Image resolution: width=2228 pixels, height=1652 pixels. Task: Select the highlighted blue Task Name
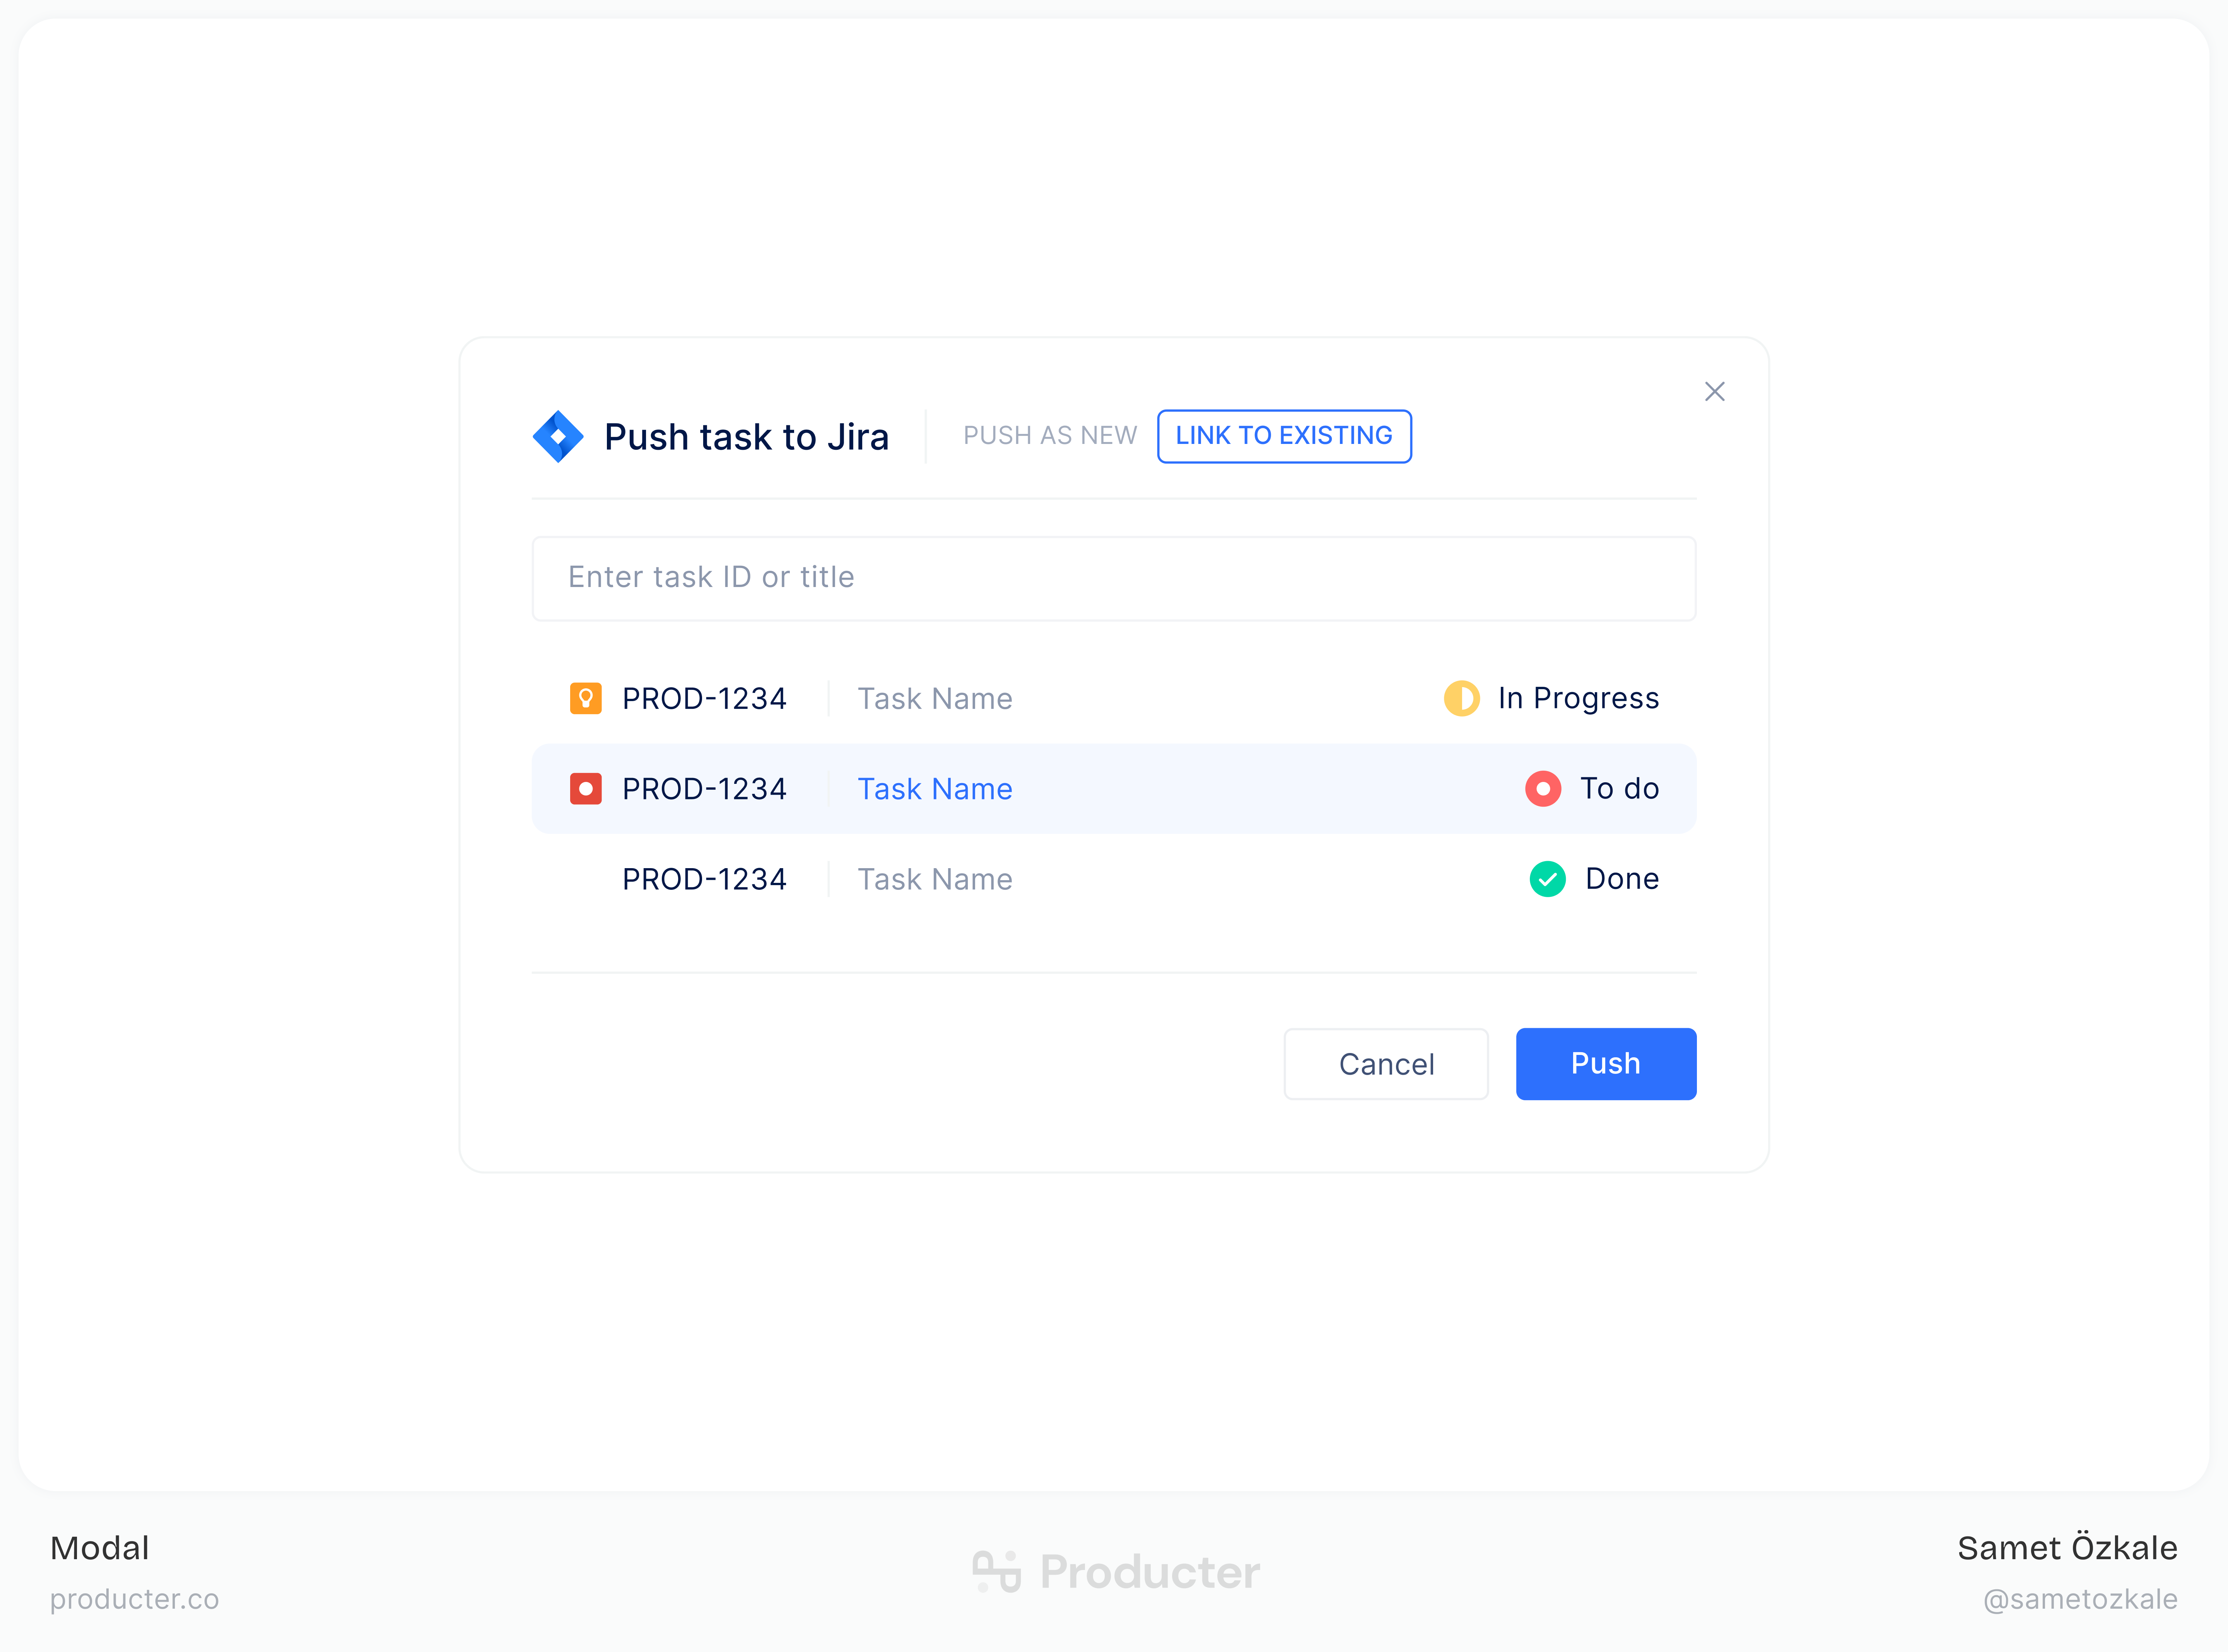[934, 789]
